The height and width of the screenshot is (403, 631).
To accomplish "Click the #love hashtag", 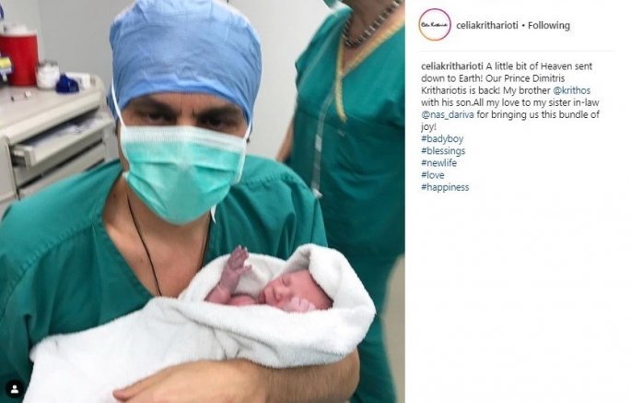I will (x=433, y=175).
